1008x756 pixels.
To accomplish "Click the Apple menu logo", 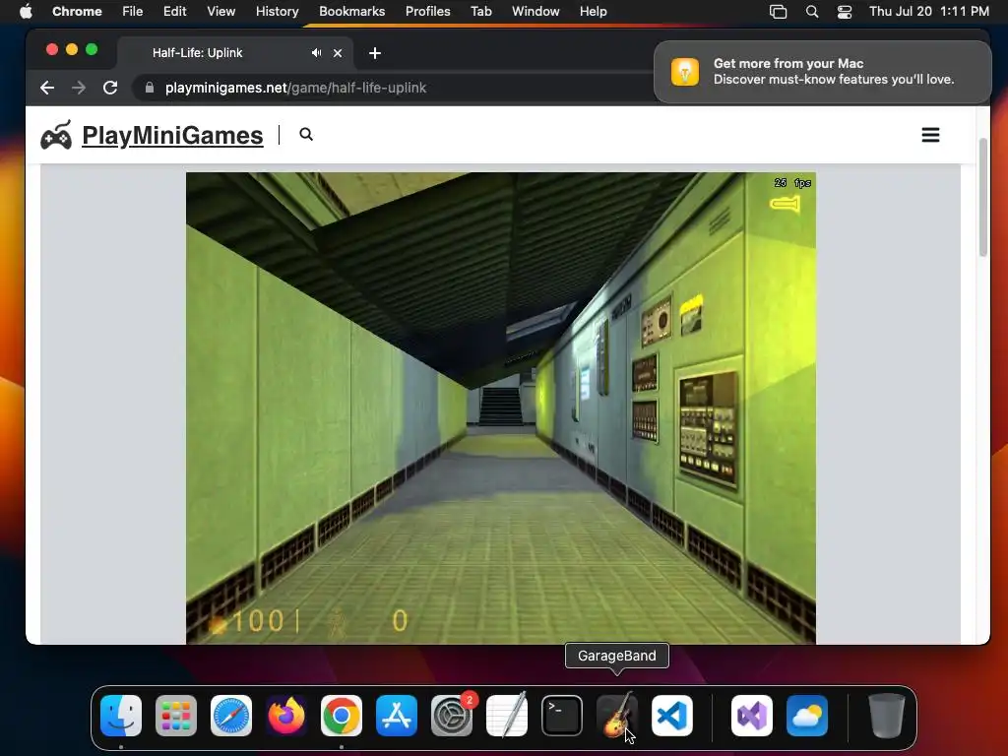I will tap(26, 12).
